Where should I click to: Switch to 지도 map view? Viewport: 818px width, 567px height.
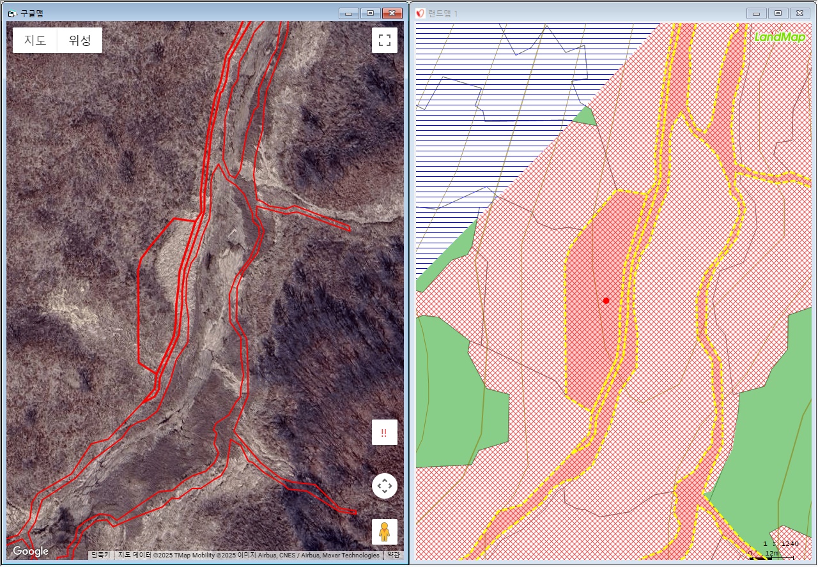point(35,40)
